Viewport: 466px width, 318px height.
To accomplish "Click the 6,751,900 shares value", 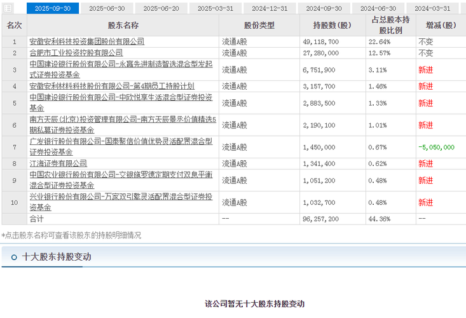I will 319,70.
